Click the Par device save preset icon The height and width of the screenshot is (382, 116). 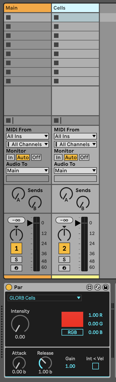click(106, 287)
